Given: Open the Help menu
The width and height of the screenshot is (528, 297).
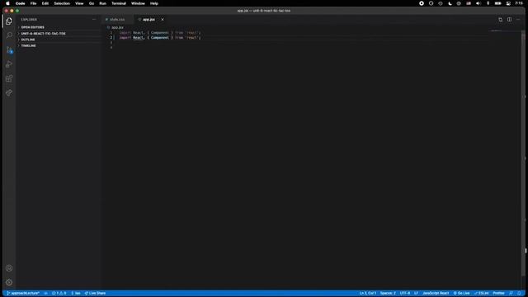Looking at the screenshot, I should 154,3.
